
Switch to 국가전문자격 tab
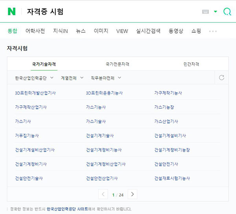118,64
